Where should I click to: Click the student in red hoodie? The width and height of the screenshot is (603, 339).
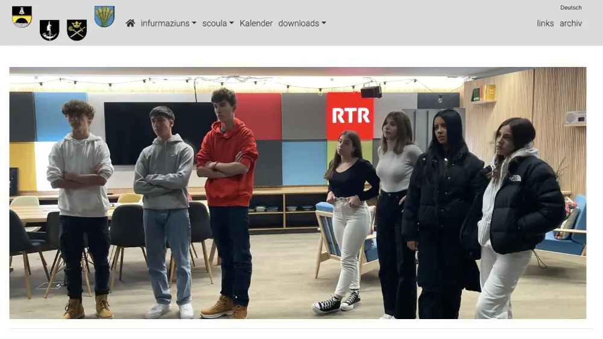(227, 166)
